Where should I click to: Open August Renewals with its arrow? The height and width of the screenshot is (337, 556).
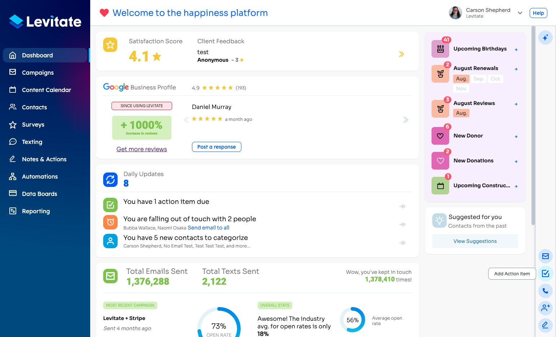516,69
